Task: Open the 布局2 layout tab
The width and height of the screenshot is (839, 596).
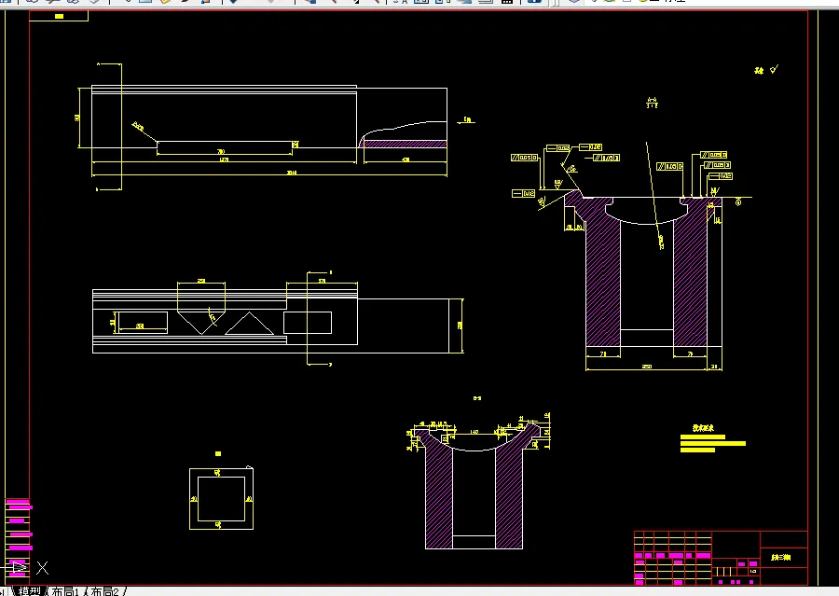Action: 104,591
